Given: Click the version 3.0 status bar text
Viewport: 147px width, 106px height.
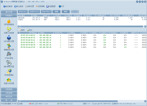Looking at the screenshot, I should (x=87, y=104).
